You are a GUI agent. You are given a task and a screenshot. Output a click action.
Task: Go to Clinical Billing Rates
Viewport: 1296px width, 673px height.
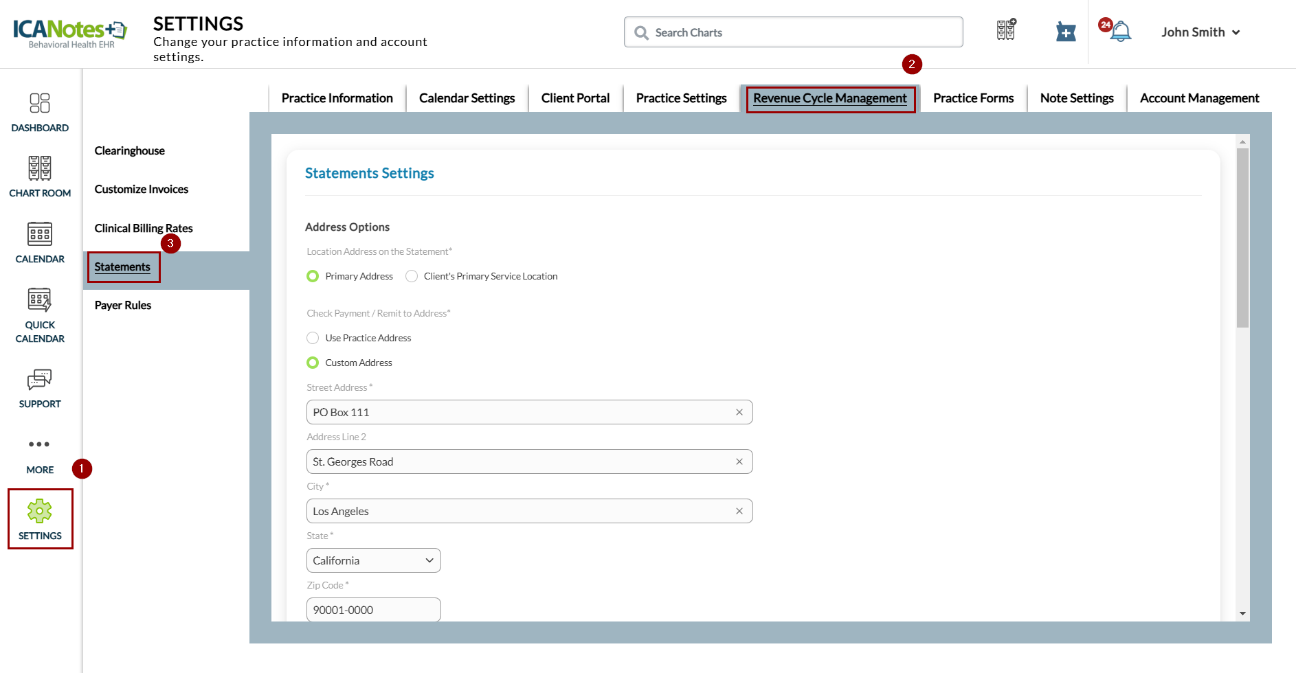coord(144,228)
